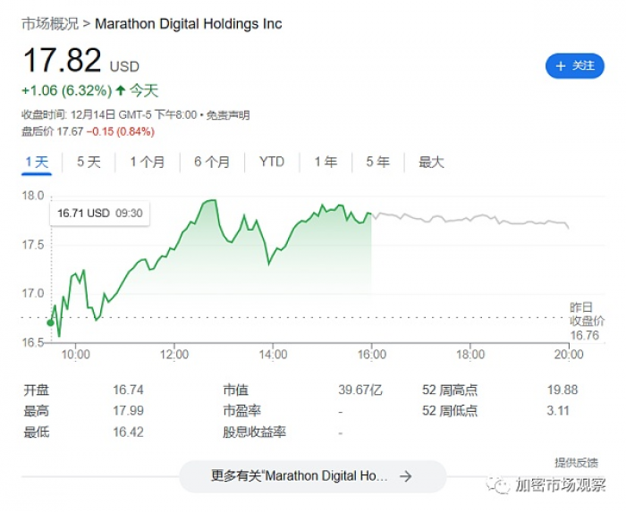Click the 最低 value 16.42
The height and width of the screenshot is (512, 626).
(x=128, y=432)
